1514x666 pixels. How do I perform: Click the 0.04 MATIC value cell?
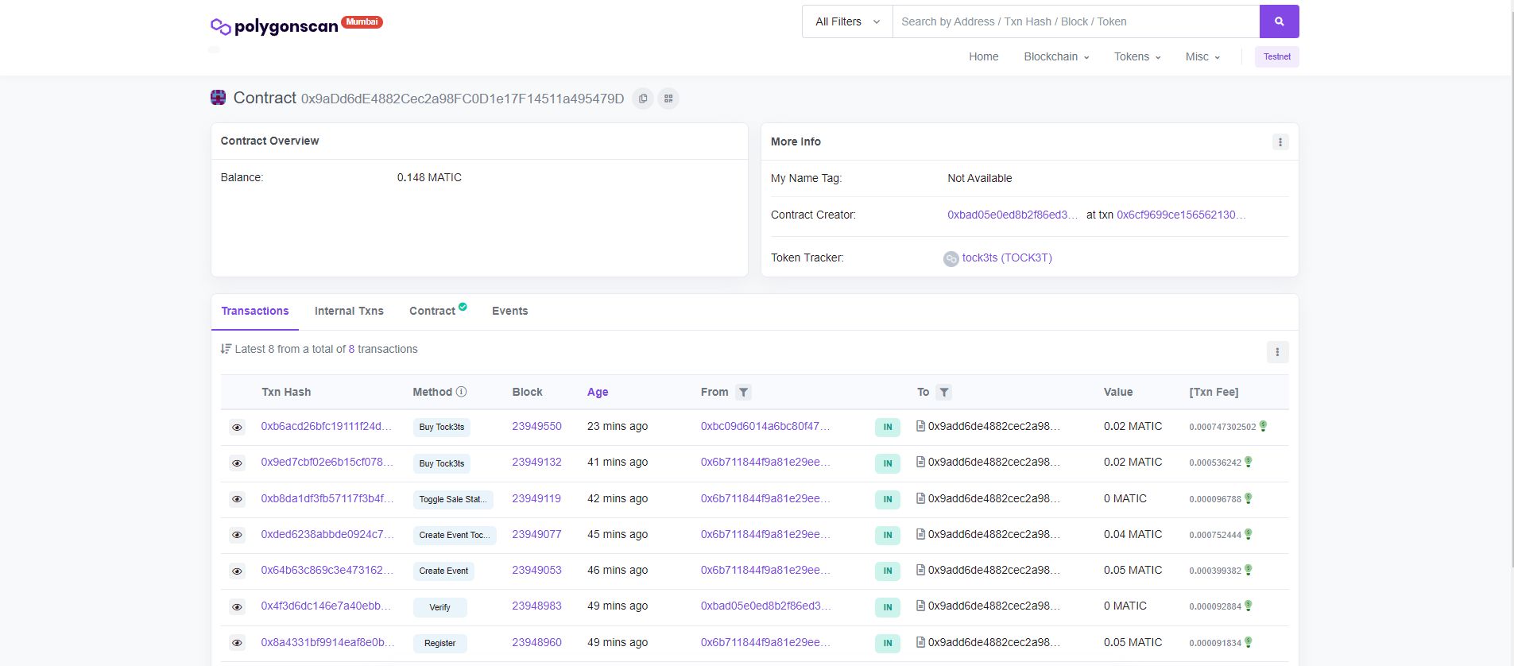coord(1133,534)
